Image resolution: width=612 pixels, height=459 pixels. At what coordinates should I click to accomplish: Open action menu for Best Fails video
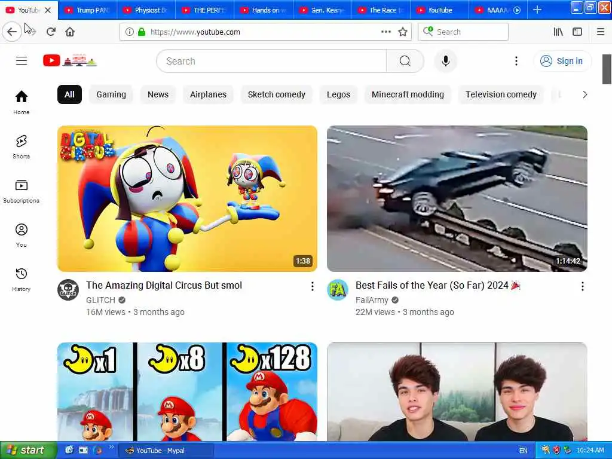pyautogui.click(x=582, y=286)
